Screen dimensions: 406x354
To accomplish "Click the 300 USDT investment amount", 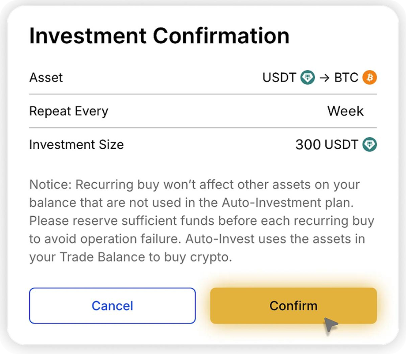I will [327, 144].
